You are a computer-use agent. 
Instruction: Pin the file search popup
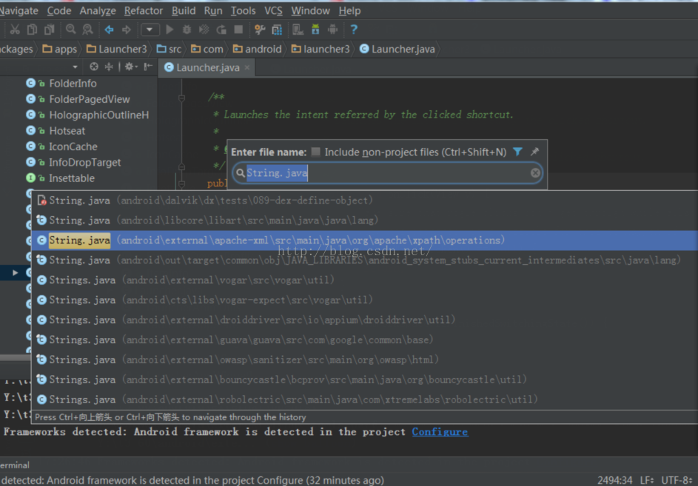(x=534, y=152)
